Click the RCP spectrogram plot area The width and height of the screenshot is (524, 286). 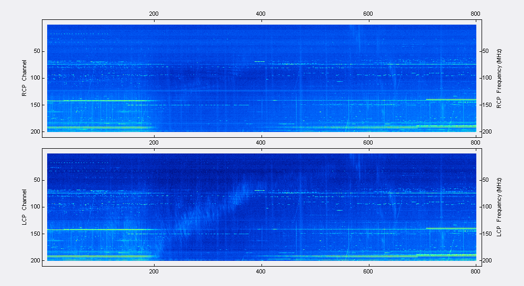[x=261, y=78]
